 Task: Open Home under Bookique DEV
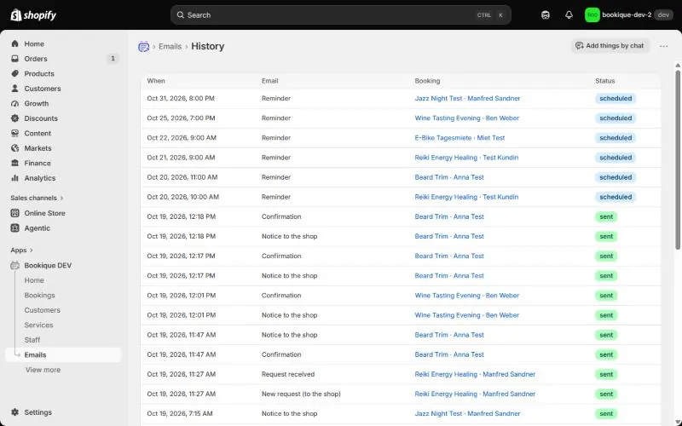pos(34,280)
